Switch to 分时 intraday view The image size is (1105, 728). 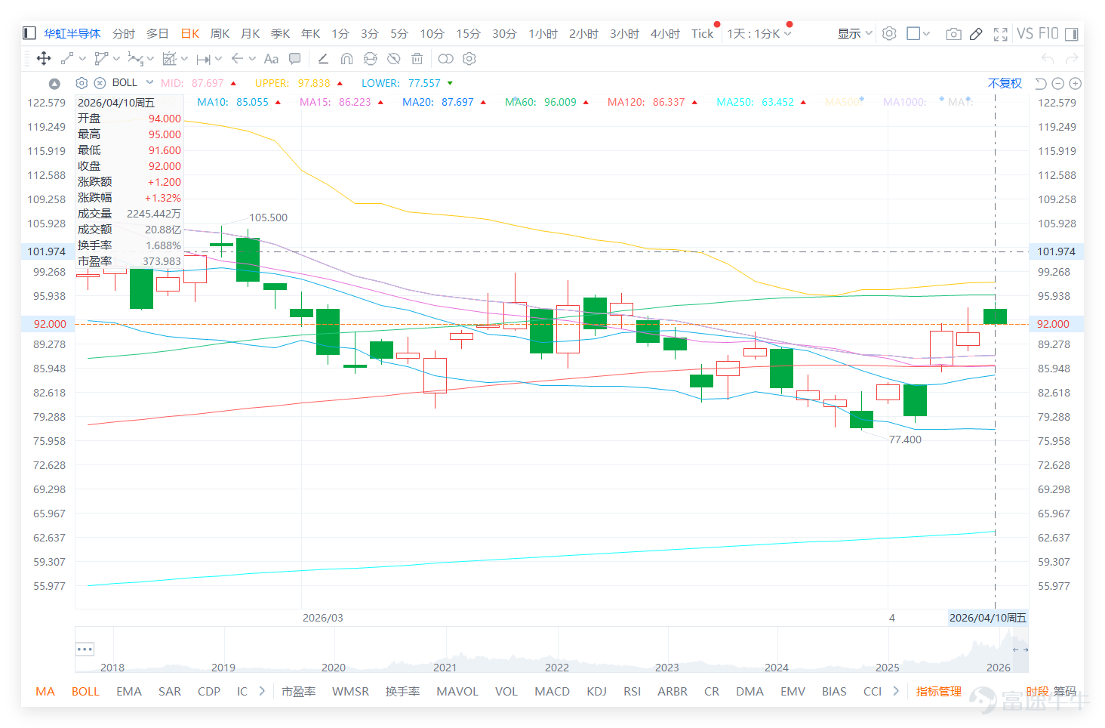pyautogui.click(x=123, y=33)
